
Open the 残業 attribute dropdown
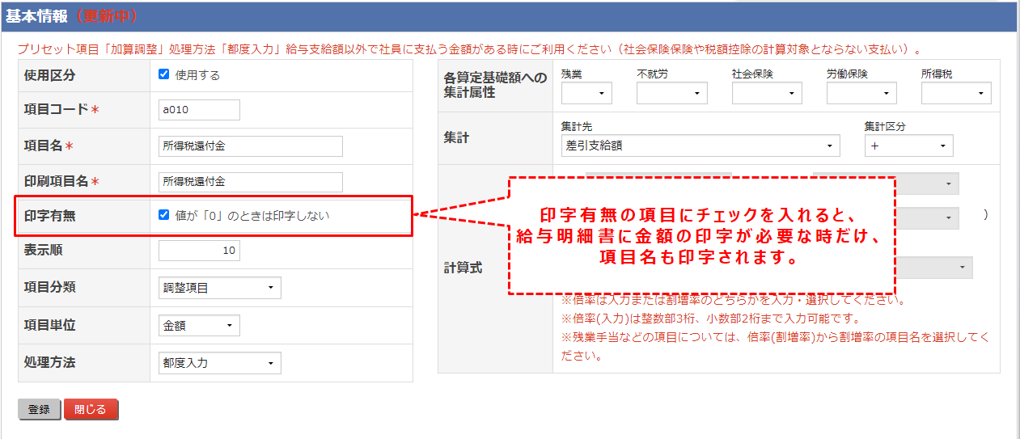pos(586,94)
